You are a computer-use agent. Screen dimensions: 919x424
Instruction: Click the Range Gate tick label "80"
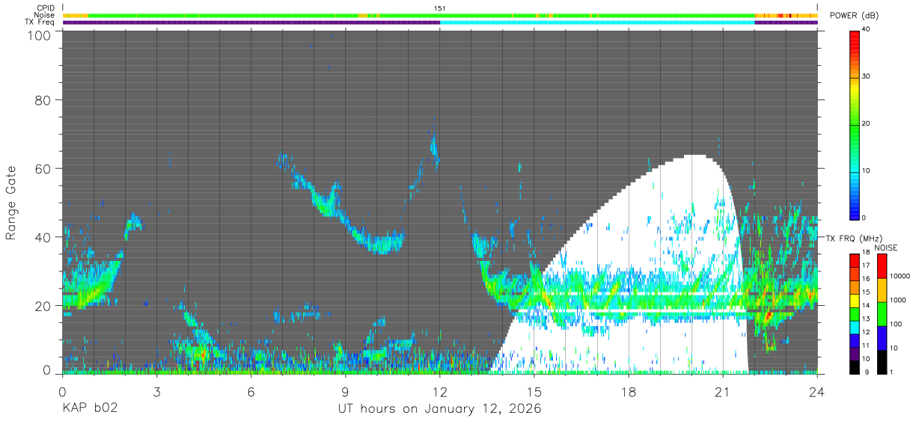tap(43, 101)
